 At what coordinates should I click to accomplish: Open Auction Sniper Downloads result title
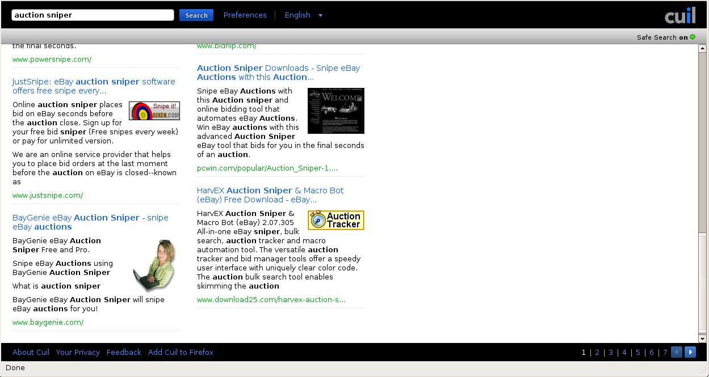[x=278, y=73]
